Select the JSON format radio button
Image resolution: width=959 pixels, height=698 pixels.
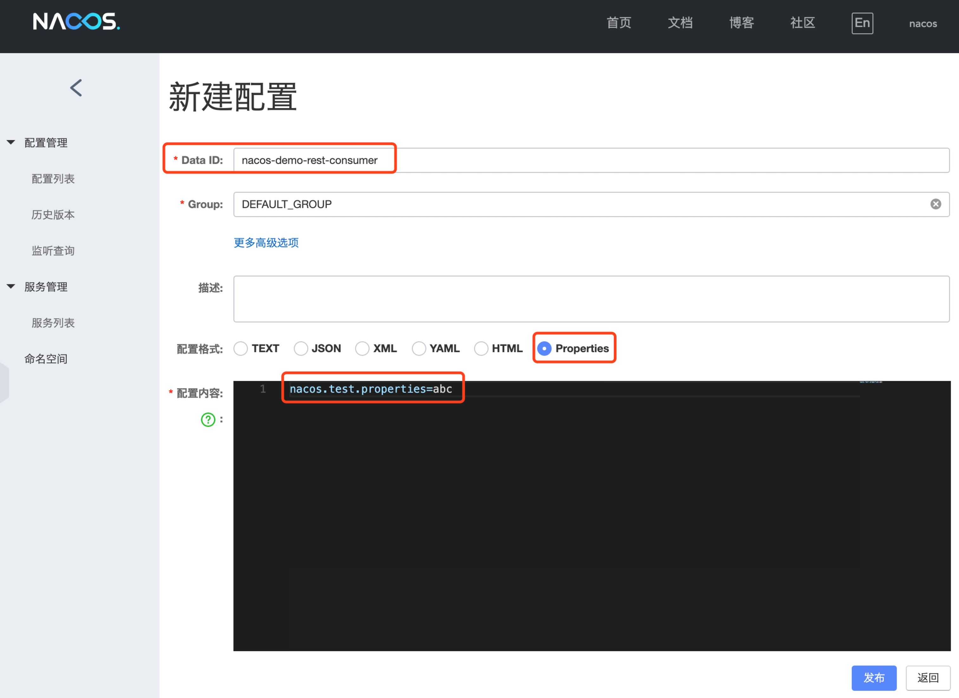click(x=301, y=349)
